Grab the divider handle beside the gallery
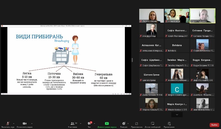Image resolution: width=221 pixels, height=129 pixels. (132, 60)
